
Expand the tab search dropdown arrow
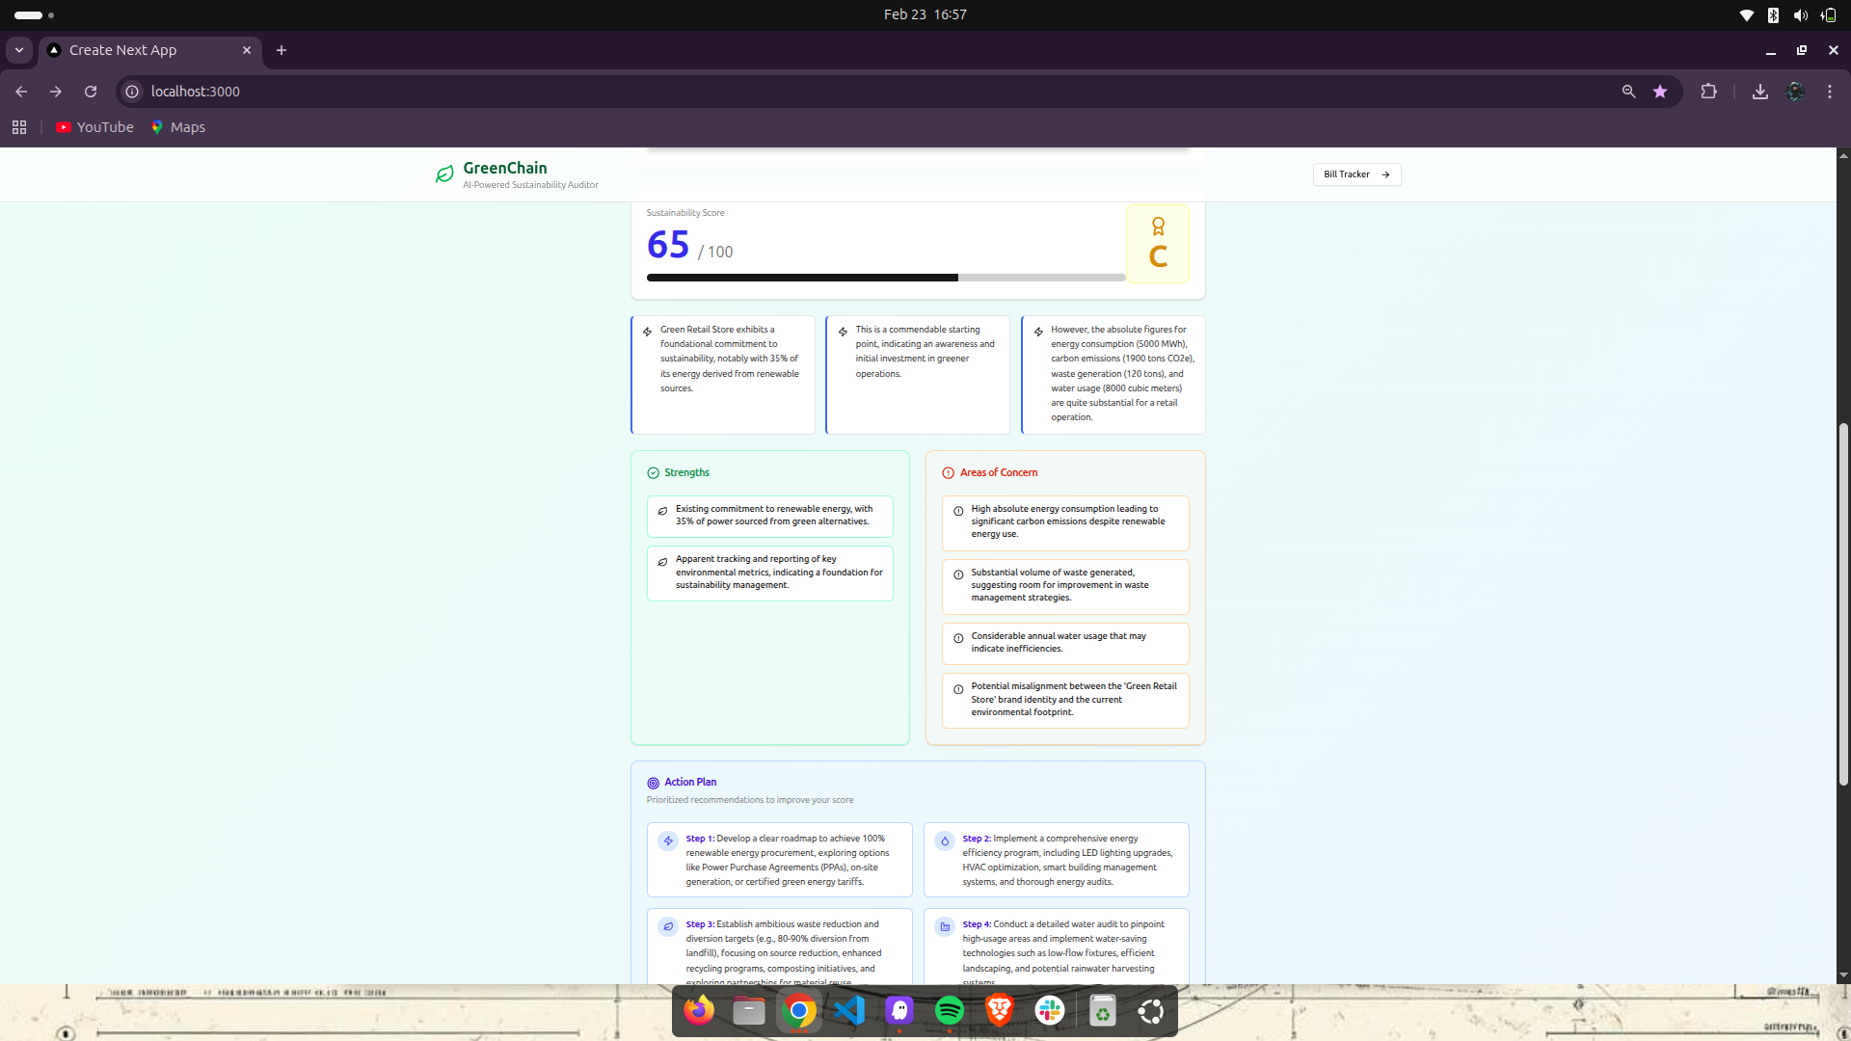click(18, 50)
